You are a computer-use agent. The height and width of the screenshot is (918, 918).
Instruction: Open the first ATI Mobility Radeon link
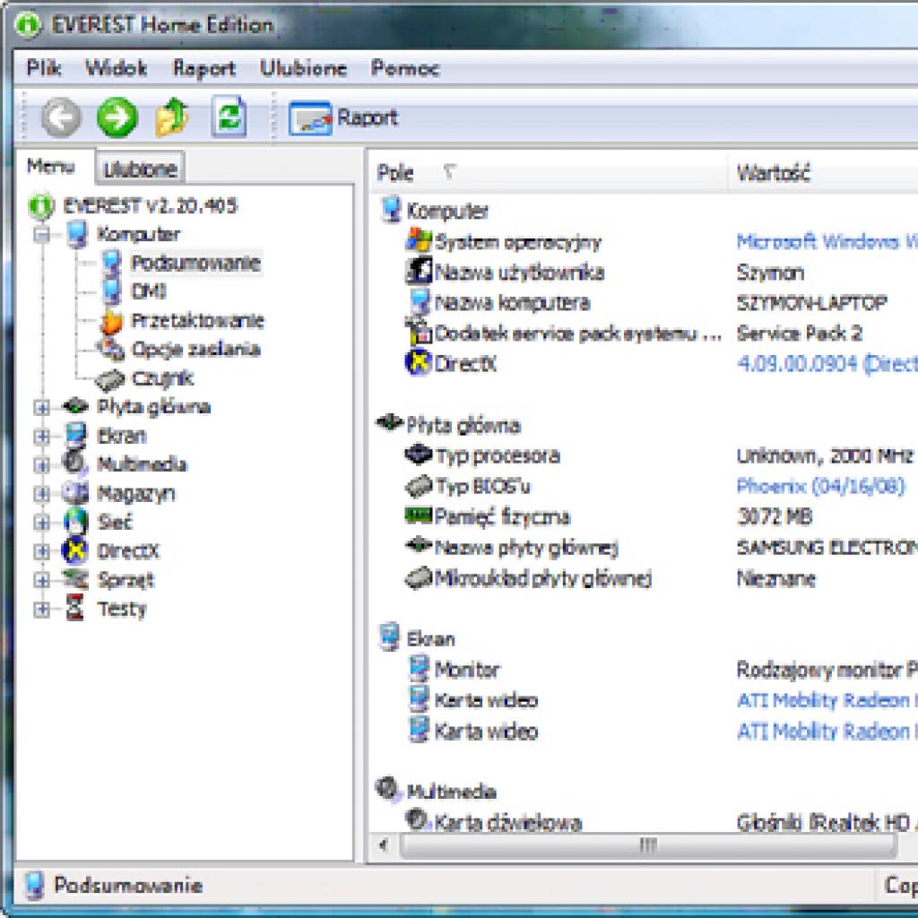click(x=827, y=700)
